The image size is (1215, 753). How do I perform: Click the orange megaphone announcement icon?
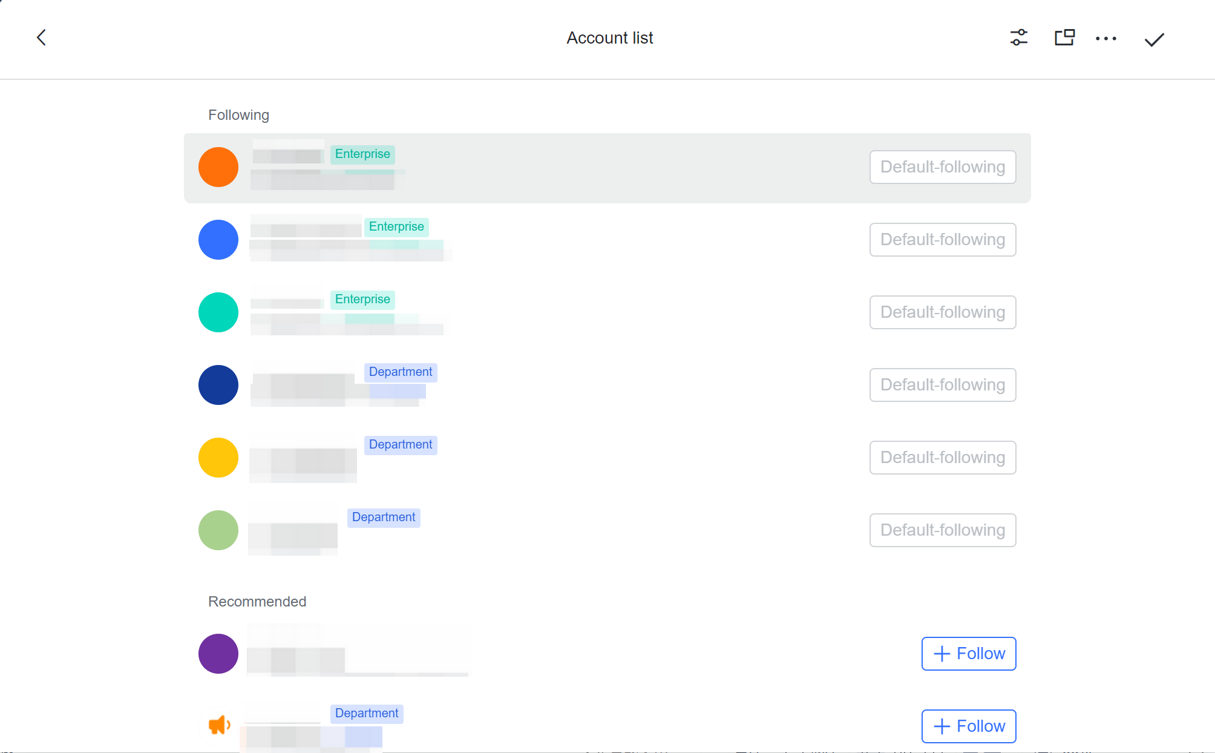(218, 725)
